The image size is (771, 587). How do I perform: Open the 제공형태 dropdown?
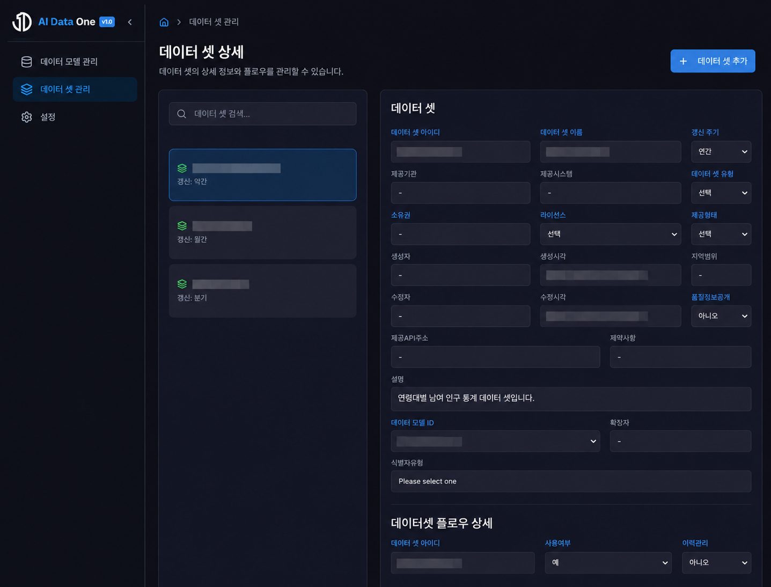click(x=721, y=234)
